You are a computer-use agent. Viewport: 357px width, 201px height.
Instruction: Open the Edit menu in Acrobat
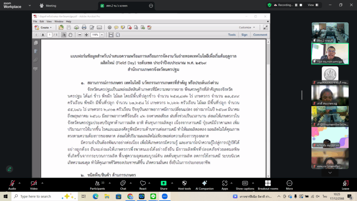[x=41, y=22]
